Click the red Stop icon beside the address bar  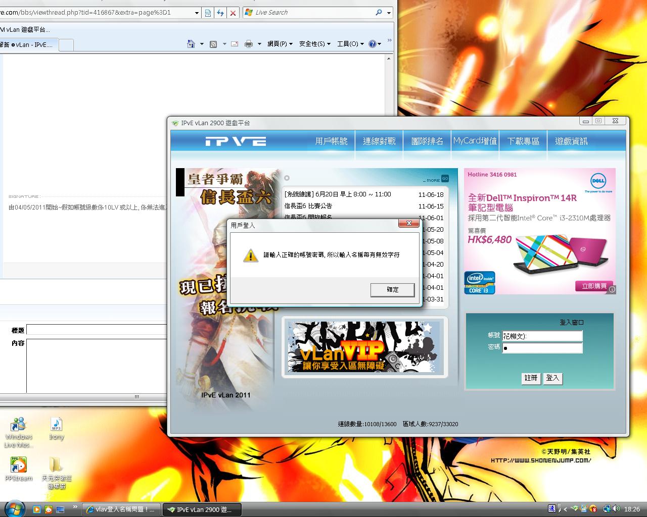tap(233, 13)
